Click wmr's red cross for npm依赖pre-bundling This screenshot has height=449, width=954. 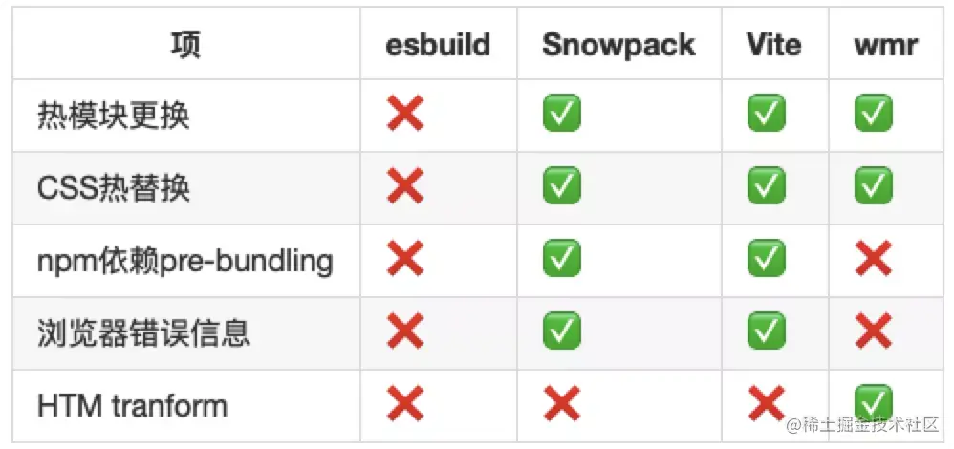tap(873, 258)
